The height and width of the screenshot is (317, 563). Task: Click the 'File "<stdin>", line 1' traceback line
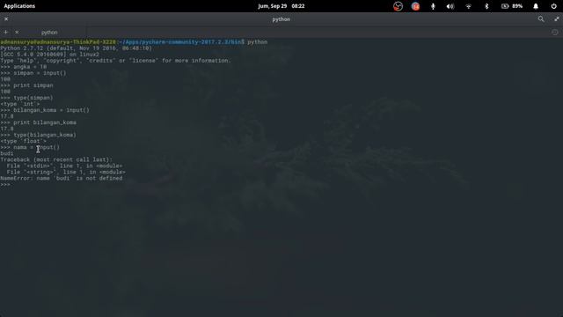pos(64,166)
